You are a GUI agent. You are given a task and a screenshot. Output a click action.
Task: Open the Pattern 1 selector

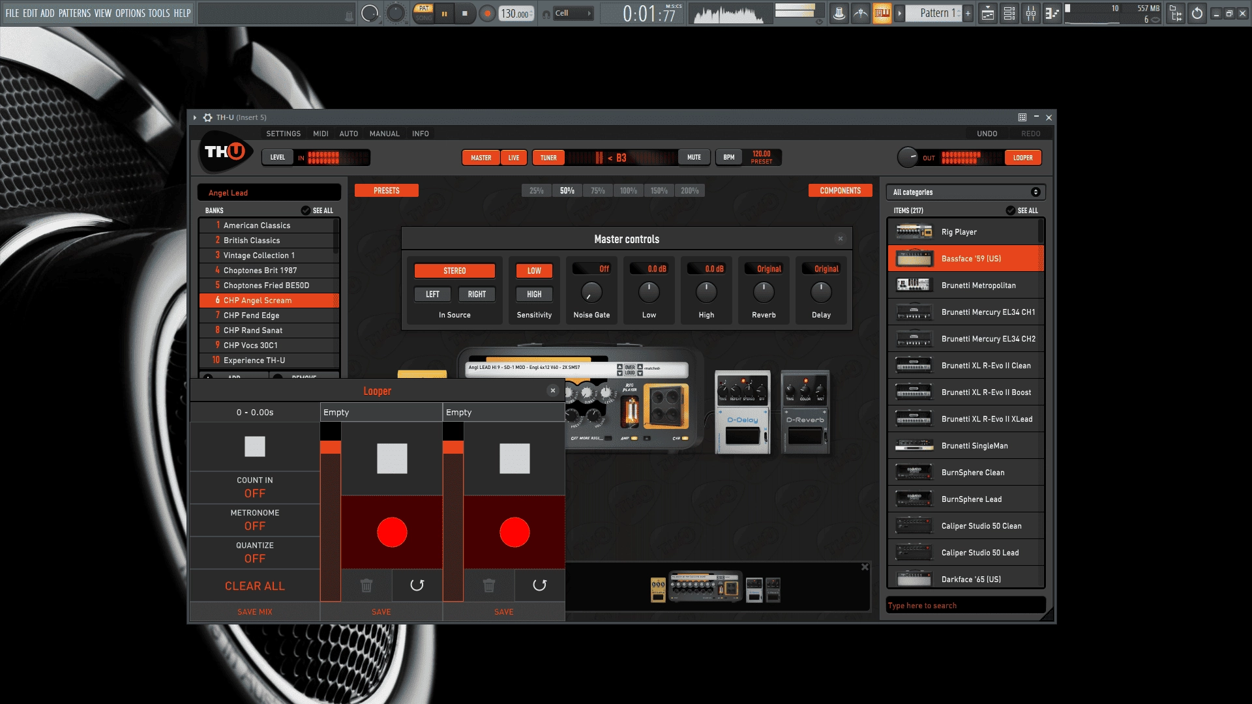(934, 13)
